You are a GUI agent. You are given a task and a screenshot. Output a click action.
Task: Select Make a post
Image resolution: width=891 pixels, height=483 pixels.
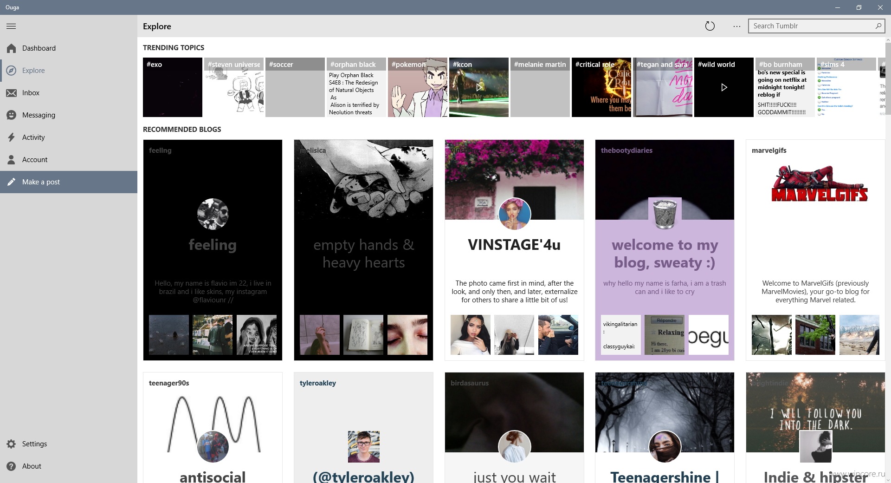click(x=69, y=182)
